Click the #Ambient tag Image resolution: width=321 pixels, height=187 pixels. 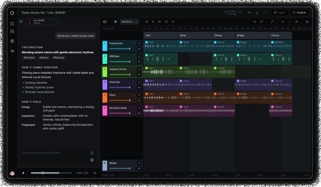[29, 58]
